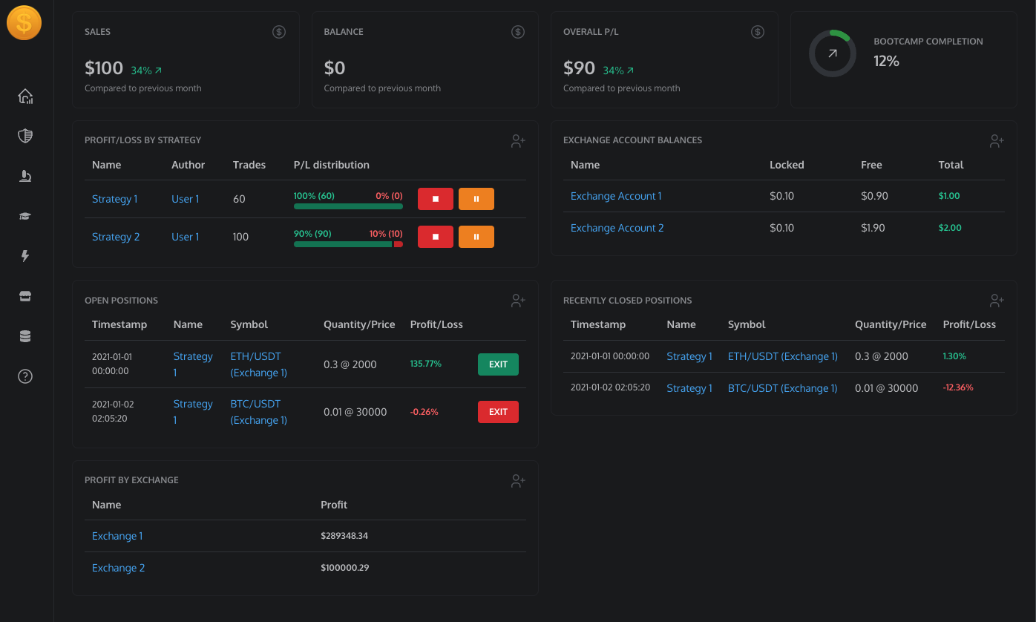Click the add-user icon in Recently Closed Positions

997,301
